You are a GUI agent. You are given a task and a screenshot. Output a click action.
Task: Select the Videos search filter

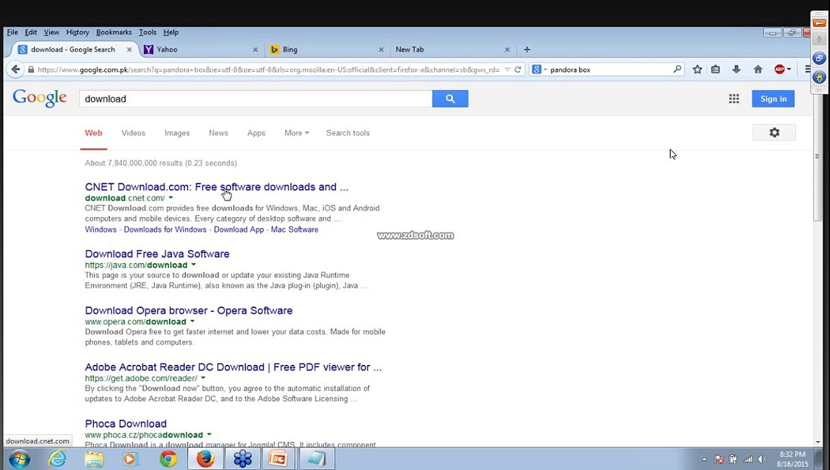coord(133,133)
